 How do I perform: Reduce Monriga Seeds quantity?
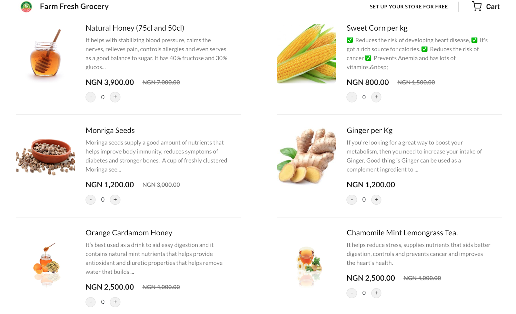(91, 200)
